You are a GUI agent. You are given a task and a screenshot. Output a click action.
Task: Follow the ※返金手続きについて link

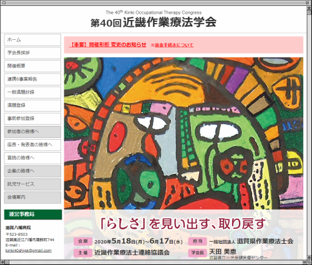point(172,45)
